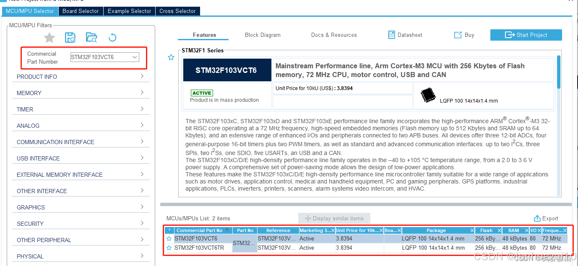Click the Export icon above the list
578x266 pixels.
point(546,218)
